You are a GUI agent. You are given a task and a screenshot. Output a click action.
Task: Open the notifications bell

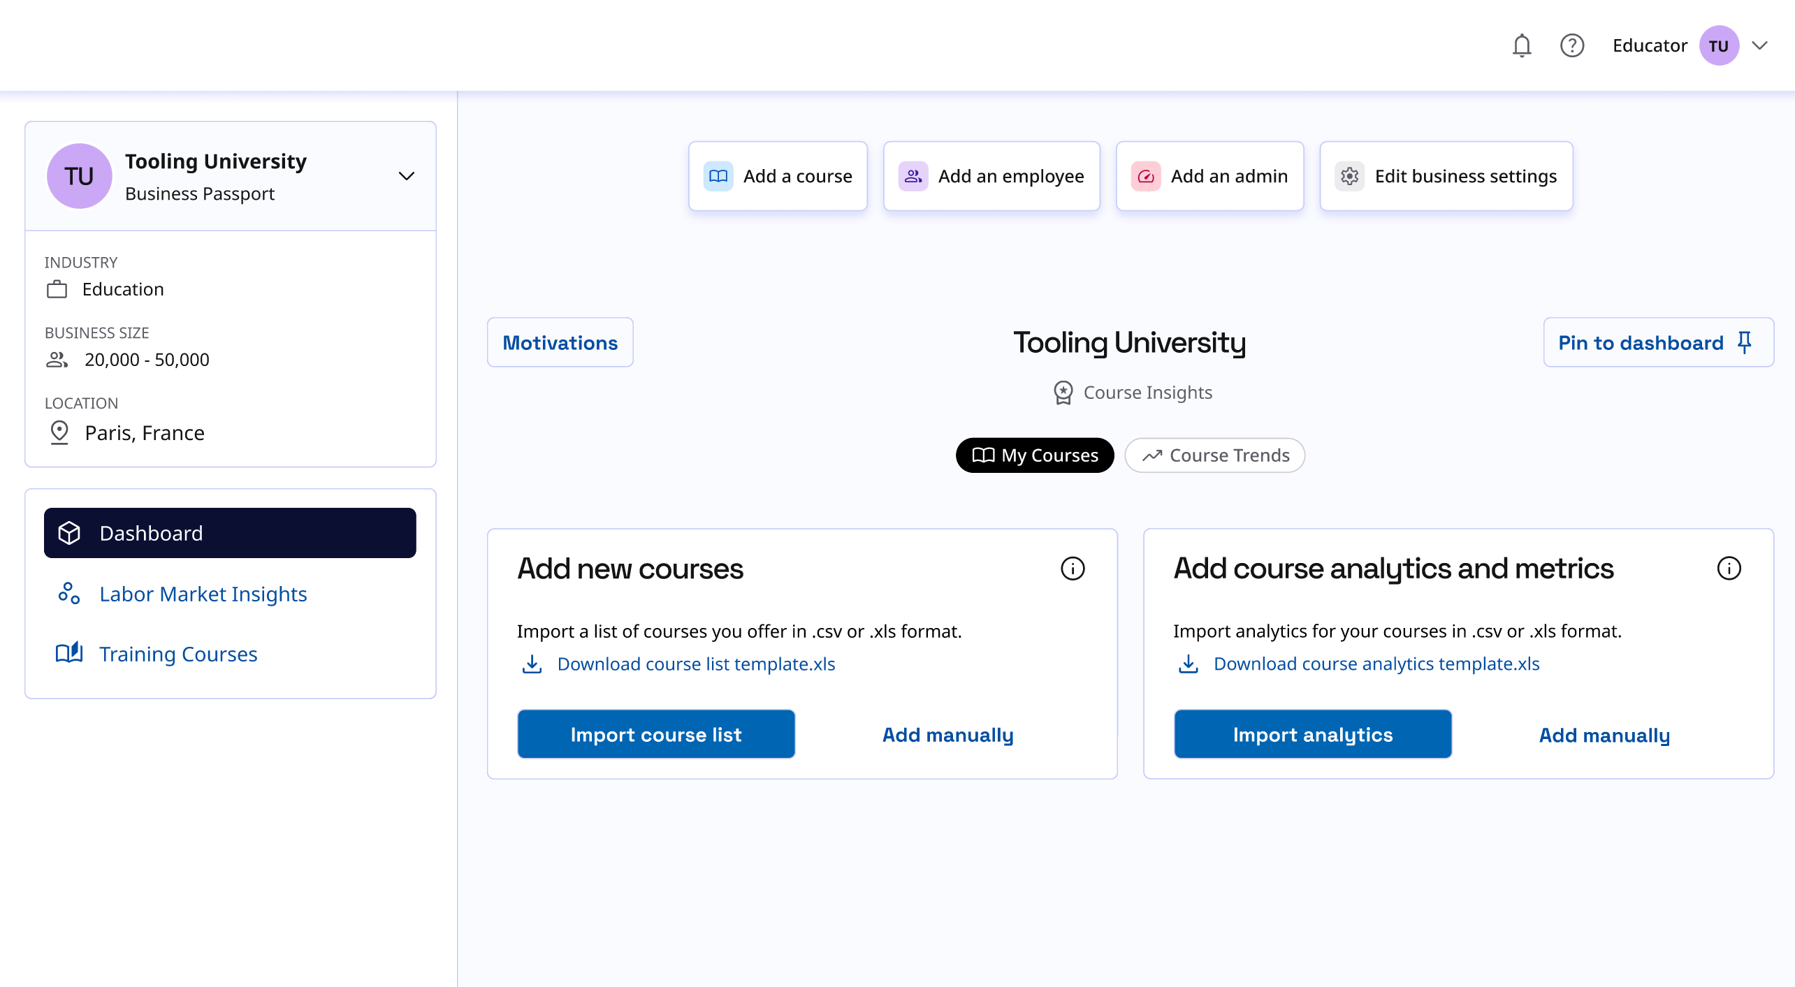[1521, 46]
